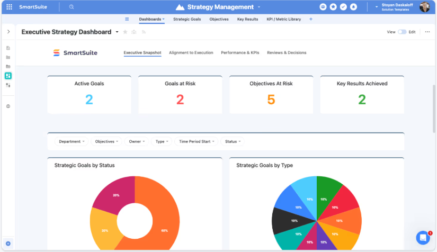
Task: Click the SmartSuite brand link in top bar
Action: (x=33, y=7)
